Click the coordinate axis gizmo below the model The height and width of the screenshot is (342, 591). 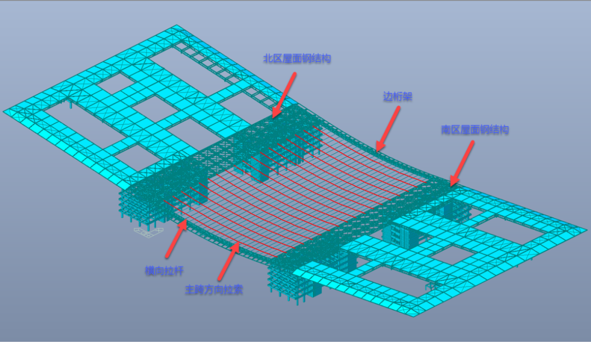147,232
